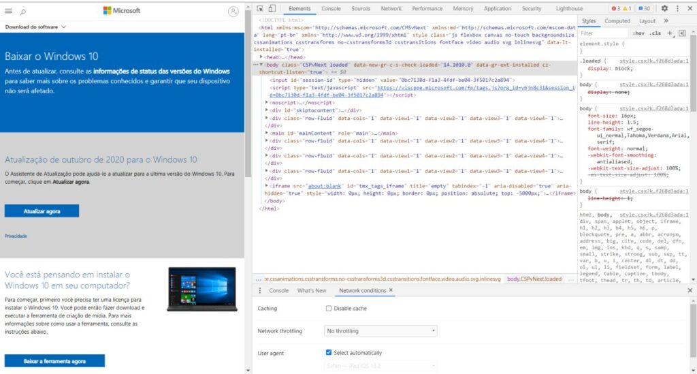Open the Lighthouse tab
Image resolution: width=697 pixels, height=374 pixels.
pos(570,8)
